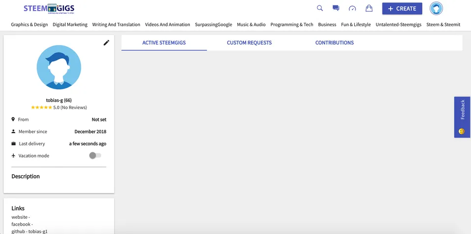Edit profile with the pencil icon
The width and height of the screenshot is (471, 234).
[106, 43]
